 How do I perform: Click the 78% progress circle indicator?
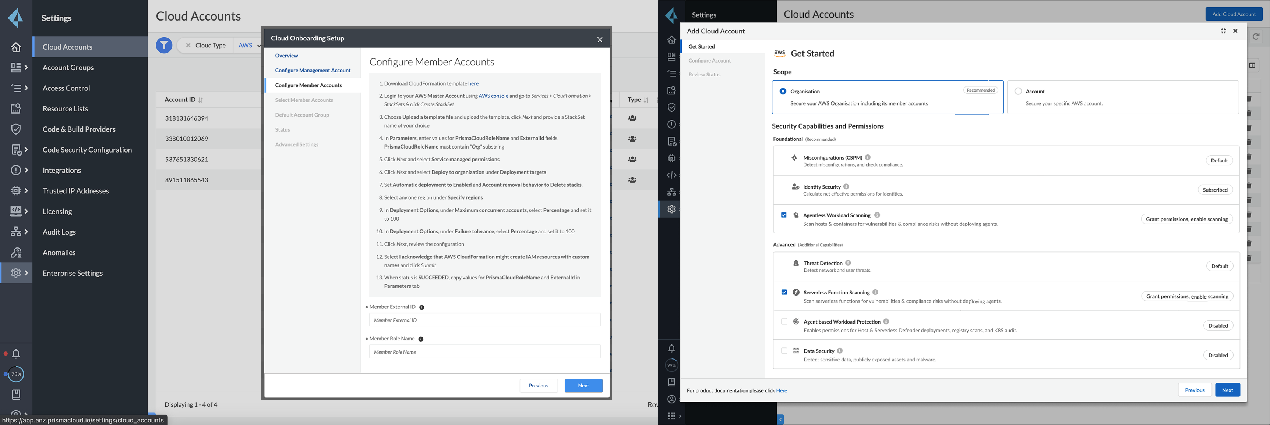pos(16,374)
